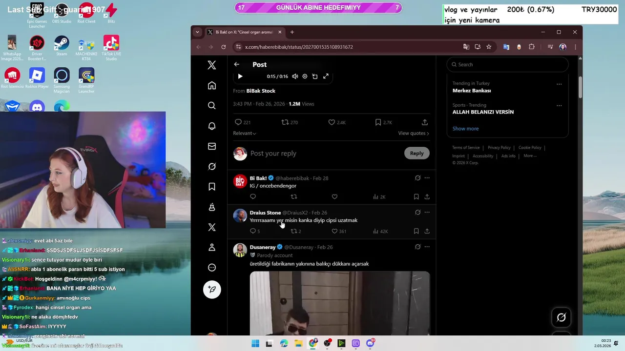This screenshot has height=351, width=625.
Task: Open replies on the post with 221
Action: [243, 122]
